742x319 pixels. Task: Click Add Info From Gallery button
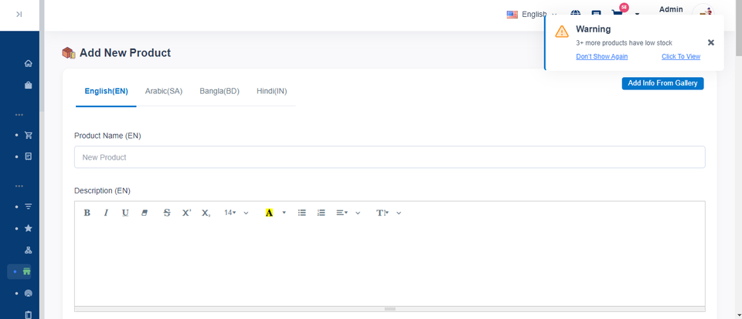click(x=662, y=83)
